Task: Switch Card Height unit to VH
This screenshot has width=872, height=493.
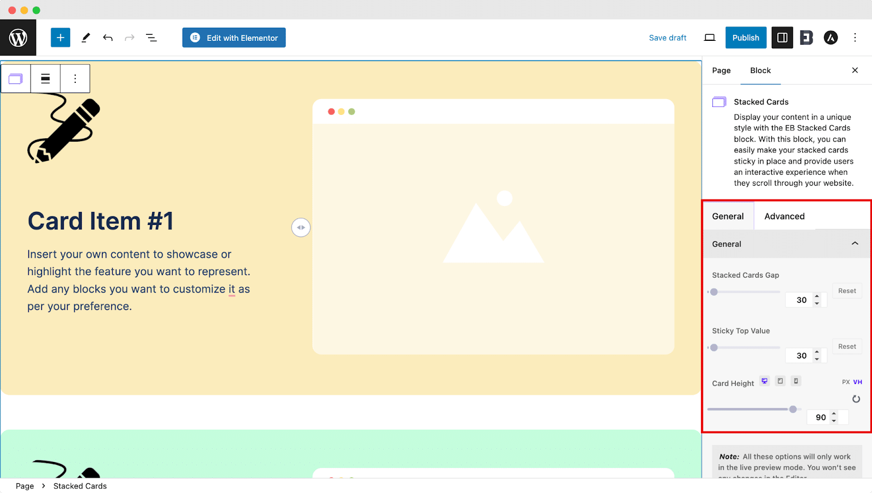Action: [858, 382]
